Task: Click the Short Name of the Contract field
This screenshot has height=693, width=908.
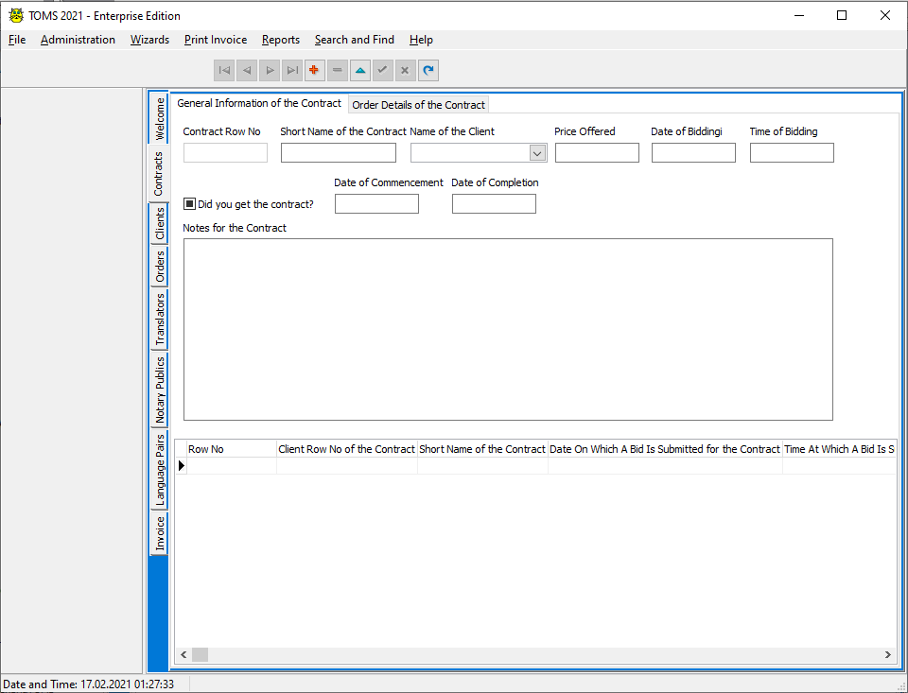Action: click(x=338, y=153)
